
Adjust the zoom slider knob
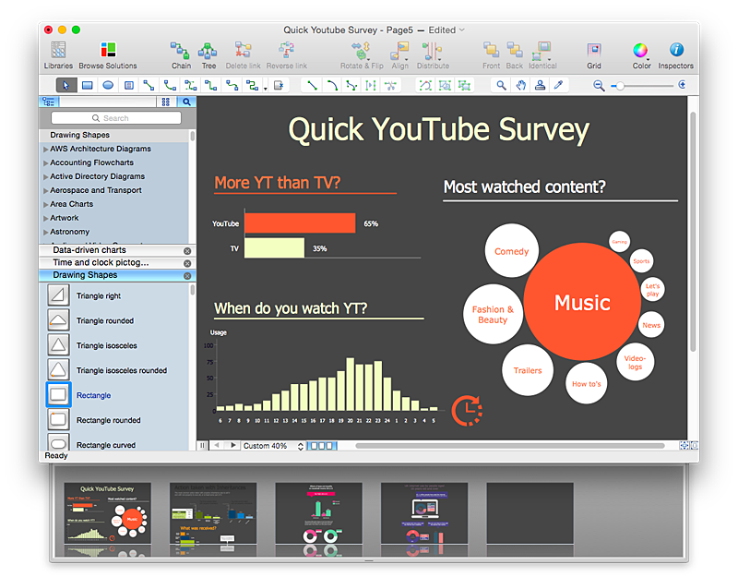click(620, 86)
